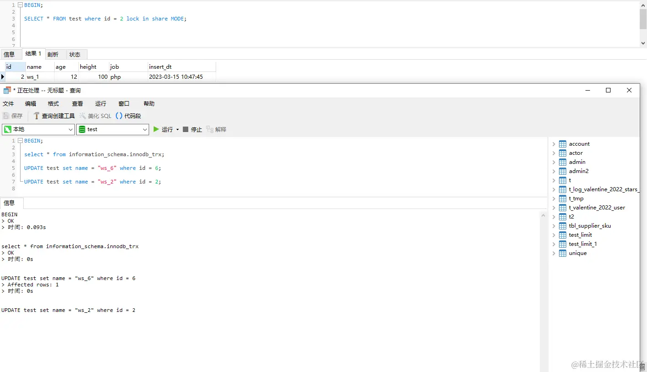Viewport: 647px width, 372px height.
Task: Open the 文件 (File) menu
Action: 8,104
